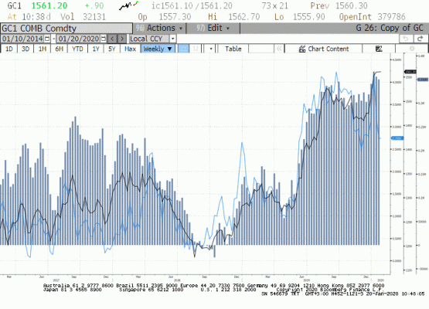Select the Max range tab
Image resolution: width=429 pixels, height=309 pixels.
[x=130, y=49]
